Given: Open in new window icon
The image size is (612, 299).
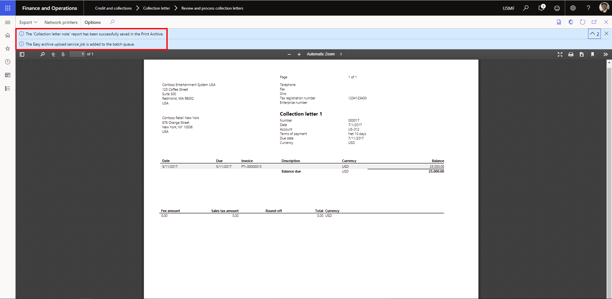Looking at the screenshot, I should pyautogui.click(x=594, y=22).
